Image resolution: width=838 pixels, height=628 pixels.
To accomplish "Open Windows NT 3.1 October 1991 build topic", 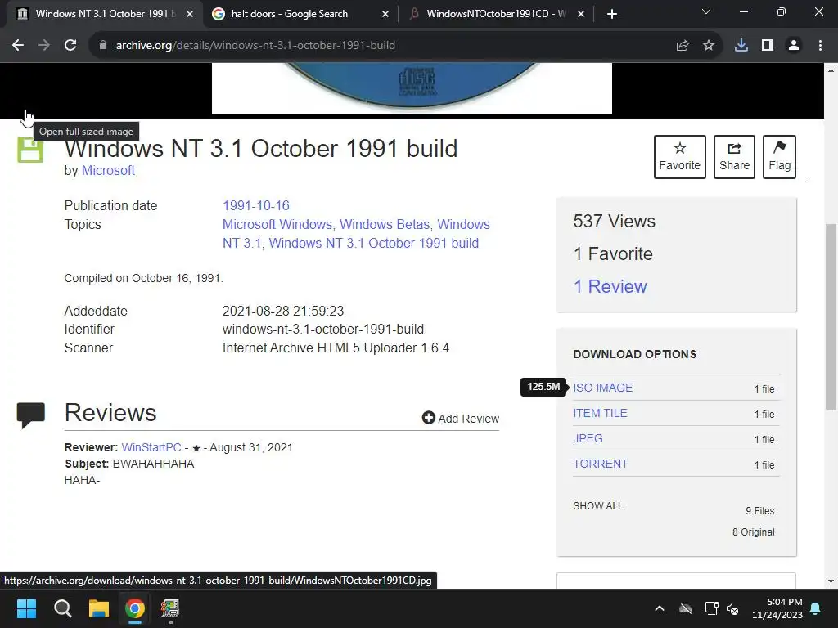I will (373, 243).
